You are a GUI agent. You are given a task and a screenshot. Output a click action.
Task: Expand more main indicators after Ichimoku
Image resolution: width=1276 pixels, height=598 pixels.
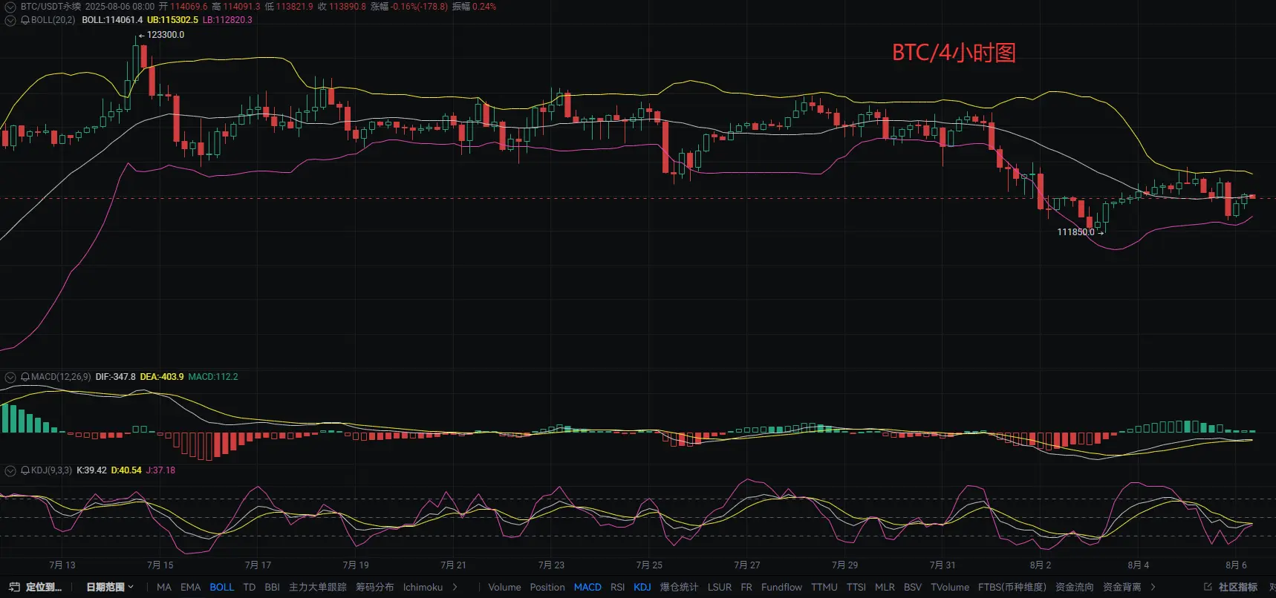coord(455,587)
